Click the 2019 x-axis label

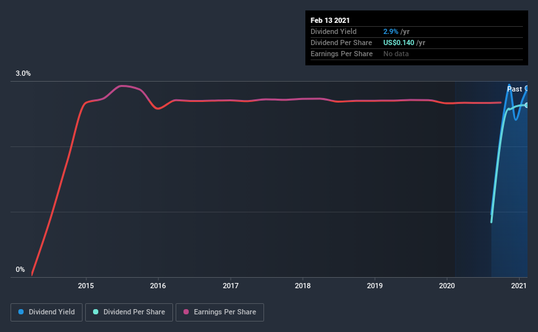point(375,286)
